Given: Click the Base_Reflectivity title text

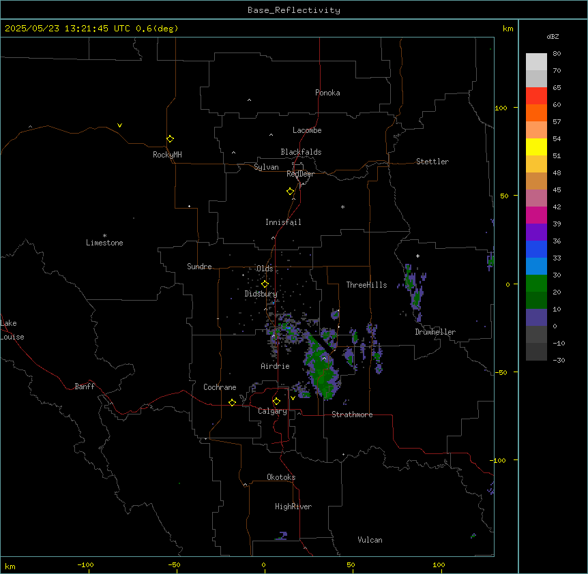Looking at the screenshot, I should pyautogui.click(x=294, y=10).
